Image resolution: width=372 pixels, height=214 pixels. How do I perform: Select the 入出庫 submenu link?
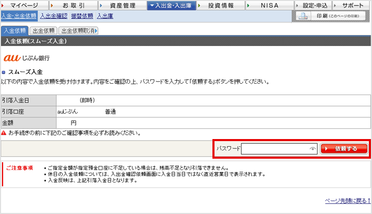[x=105, y=16]
